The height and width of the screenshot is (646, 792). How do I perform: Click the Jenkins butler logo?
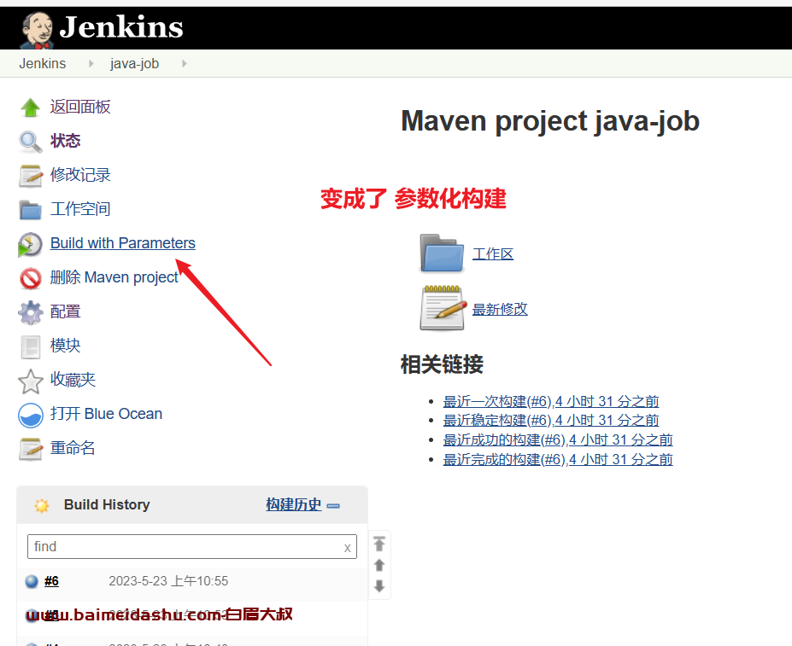pos(38,29)
